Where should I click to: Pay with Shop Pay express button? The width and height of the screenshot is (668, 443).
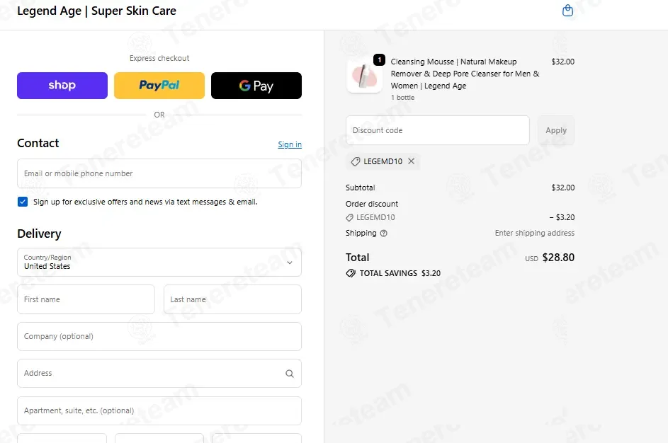point(62,86)
